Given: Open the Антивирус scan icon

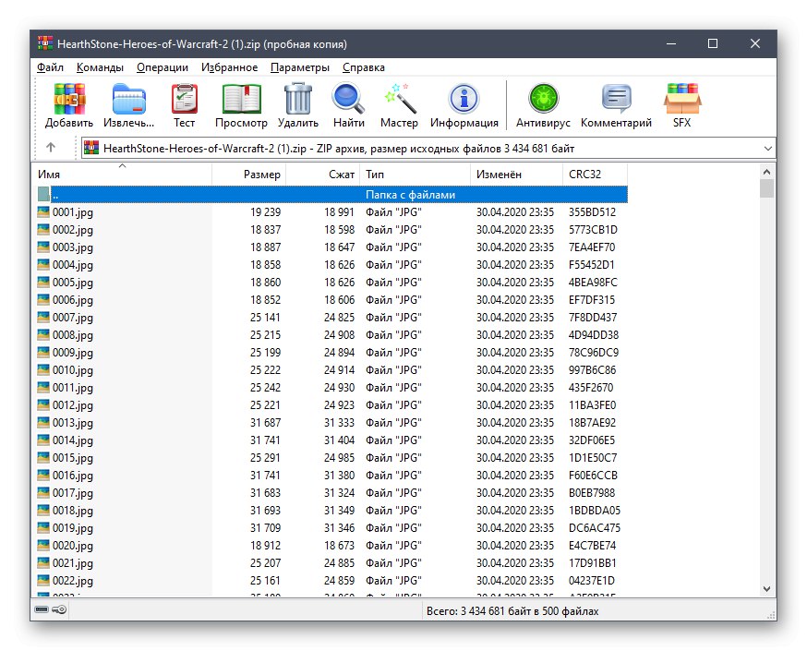Looking at the screenshot, I should (x=543, y=102).
